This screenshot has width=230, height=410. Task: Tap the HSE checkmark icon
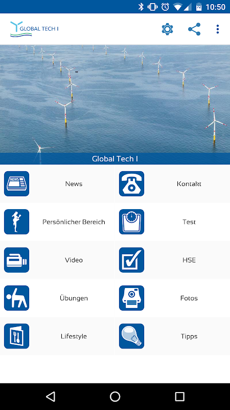(132, 260)
